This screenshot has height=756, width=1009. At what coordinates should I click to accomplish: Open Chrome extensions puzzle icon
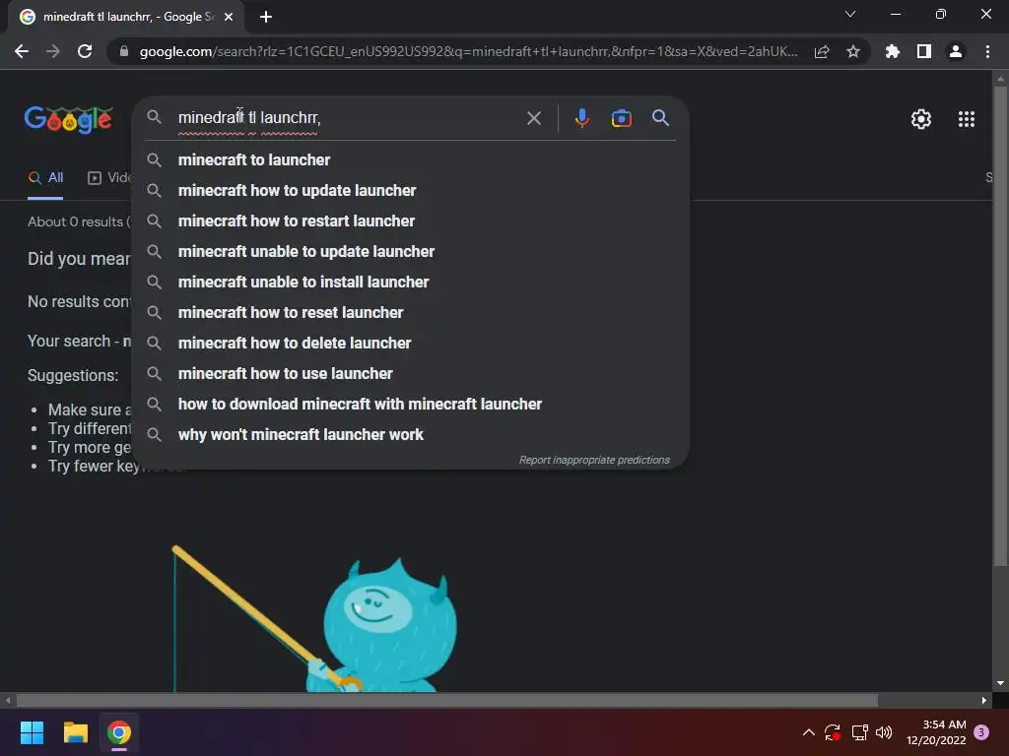(x=892, y=51)
